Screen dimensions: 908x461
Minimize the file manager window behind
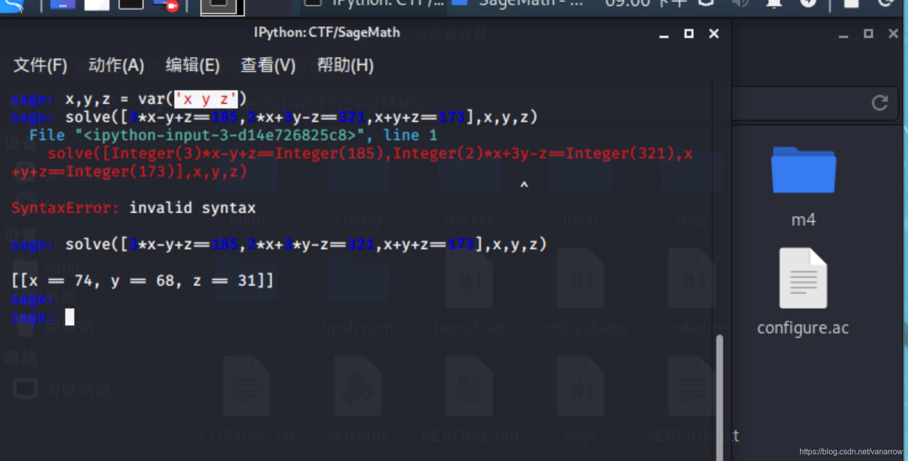(843, 34)
